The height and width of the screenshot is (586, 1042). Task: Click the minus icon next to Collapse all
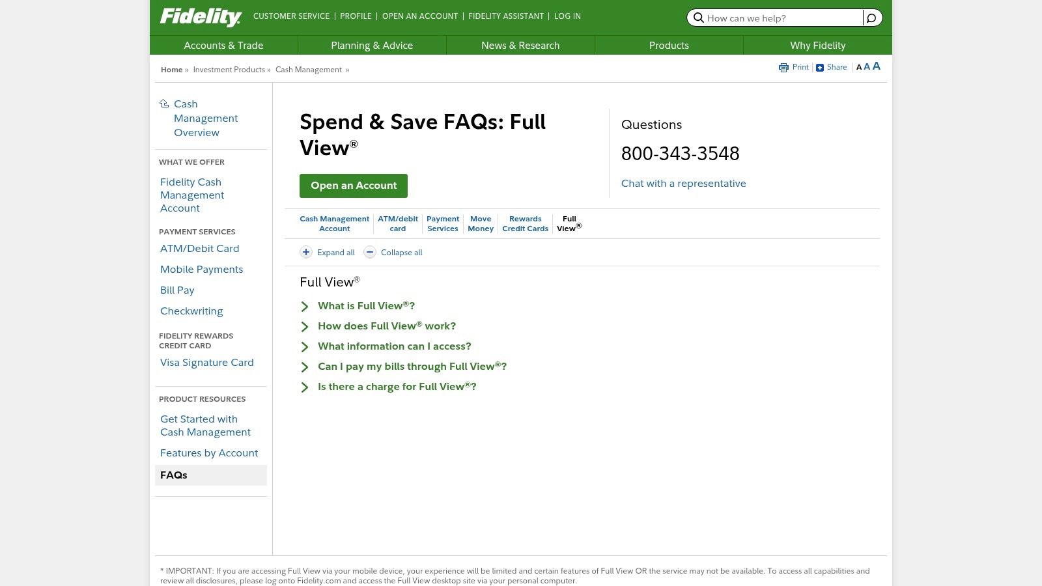pyautogui.click(x=370, y=252)
